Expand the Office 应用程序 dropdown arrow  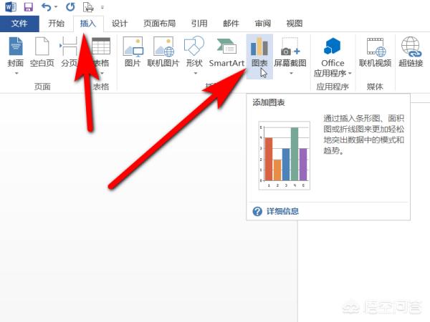pyautogui.click(x=350, y=74)
